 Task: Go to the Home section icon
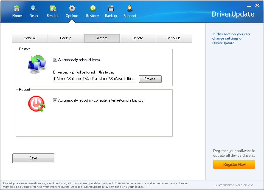[x=17, y=8]
